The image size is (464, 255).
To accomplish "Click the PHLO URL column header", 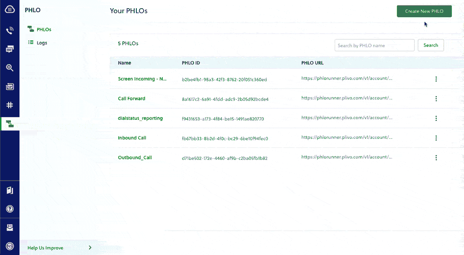I will coord(313,63).
